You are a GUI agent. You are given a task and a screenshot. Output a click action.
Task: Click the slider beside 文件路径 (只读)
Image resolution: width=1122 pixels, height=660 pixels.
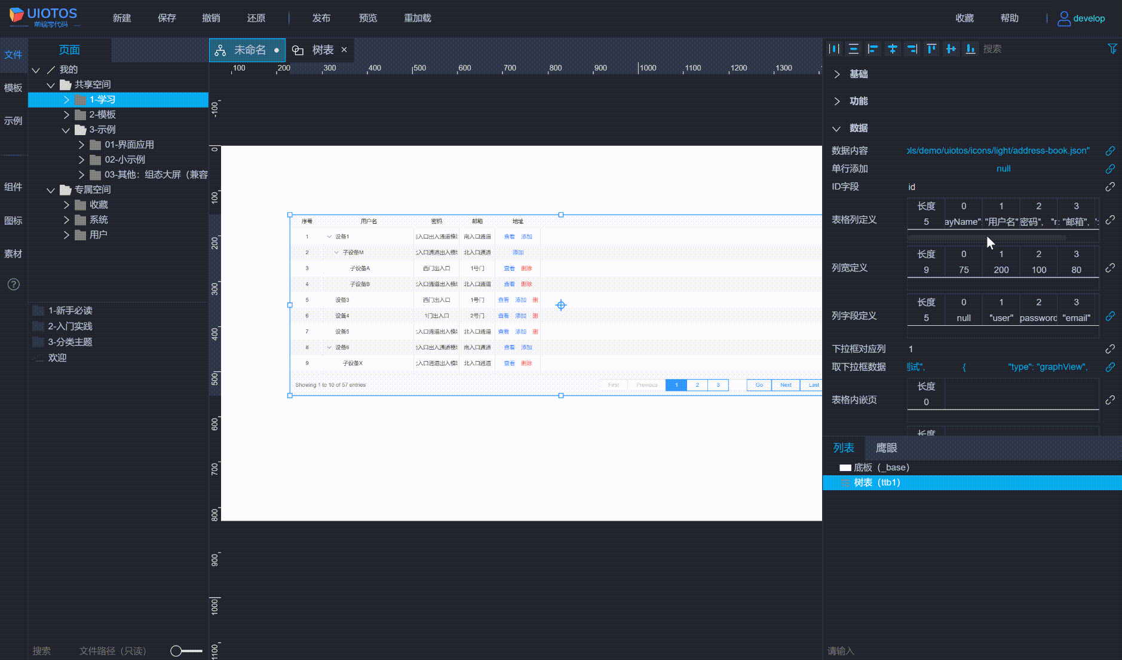186,651
